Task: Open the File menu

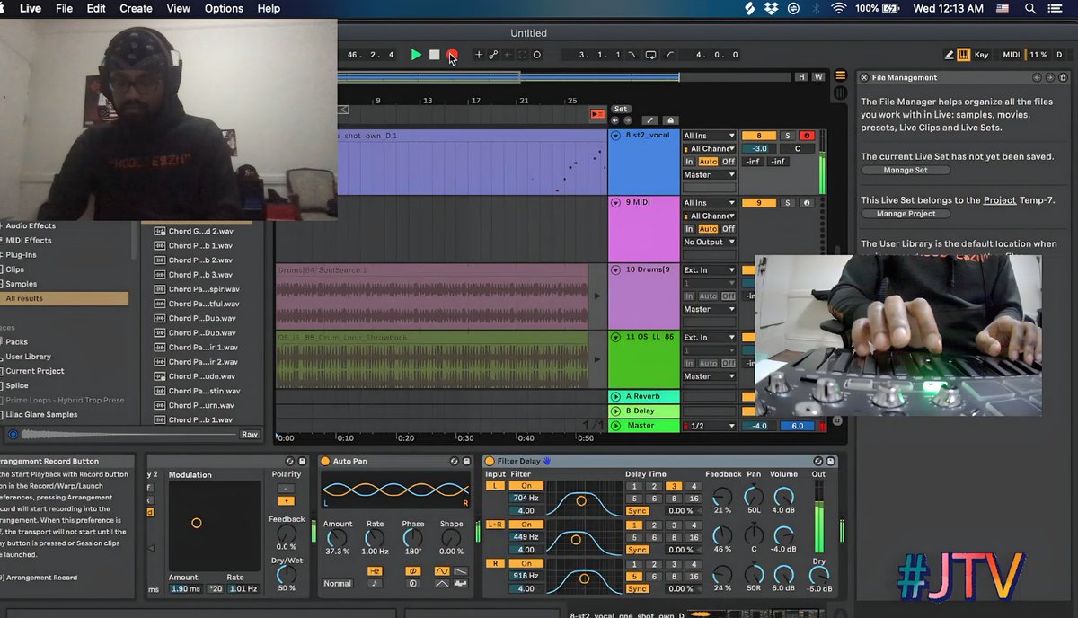Action: 64,8
